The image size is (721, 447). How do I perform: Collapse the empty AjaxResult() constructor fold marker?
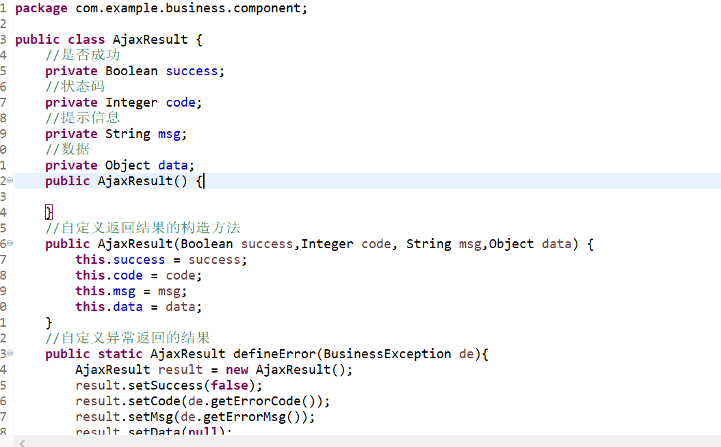click(10, 180)
